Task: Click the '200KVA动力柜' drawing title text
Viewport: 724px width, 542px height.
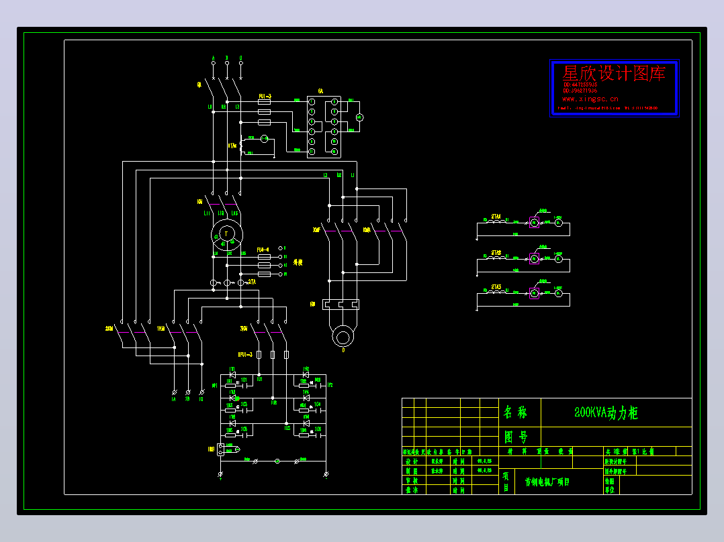Action: click(x=606, y=413)
